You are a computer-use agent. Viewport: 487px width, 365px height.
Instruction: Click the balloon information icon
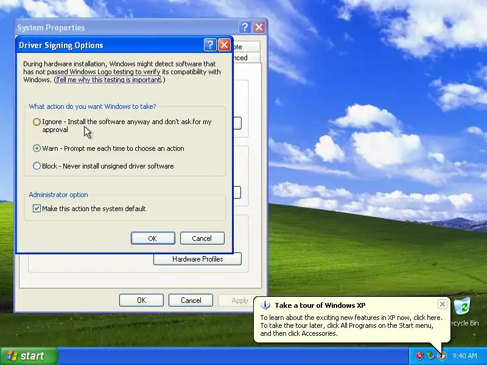[x=265, y=305]
